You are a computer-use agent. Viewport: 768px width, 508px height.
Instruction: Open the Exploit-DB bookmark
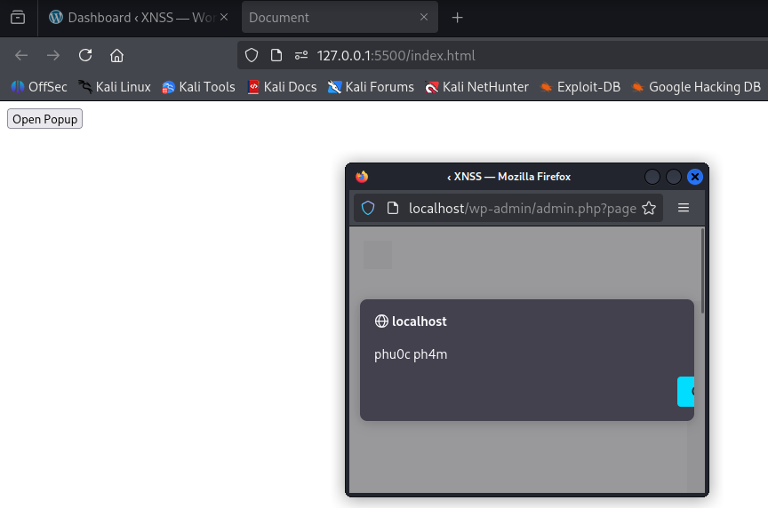pyautogui.click(x=580, y=87)
